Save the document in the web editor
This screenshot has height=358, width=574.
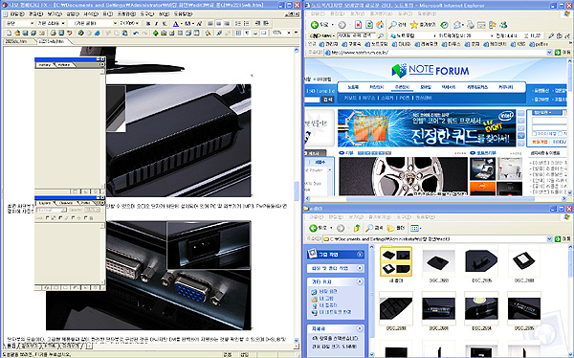click(25, 33)
